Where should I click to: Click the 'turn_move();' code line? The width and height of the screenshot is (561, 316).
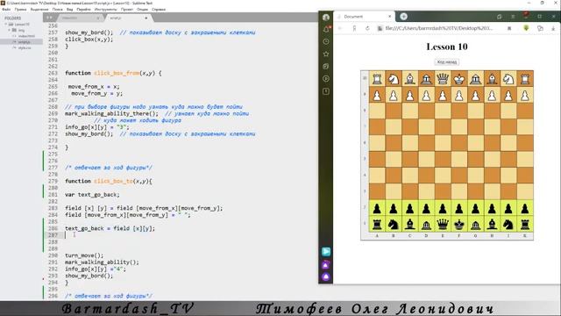(x=84, y=255)
